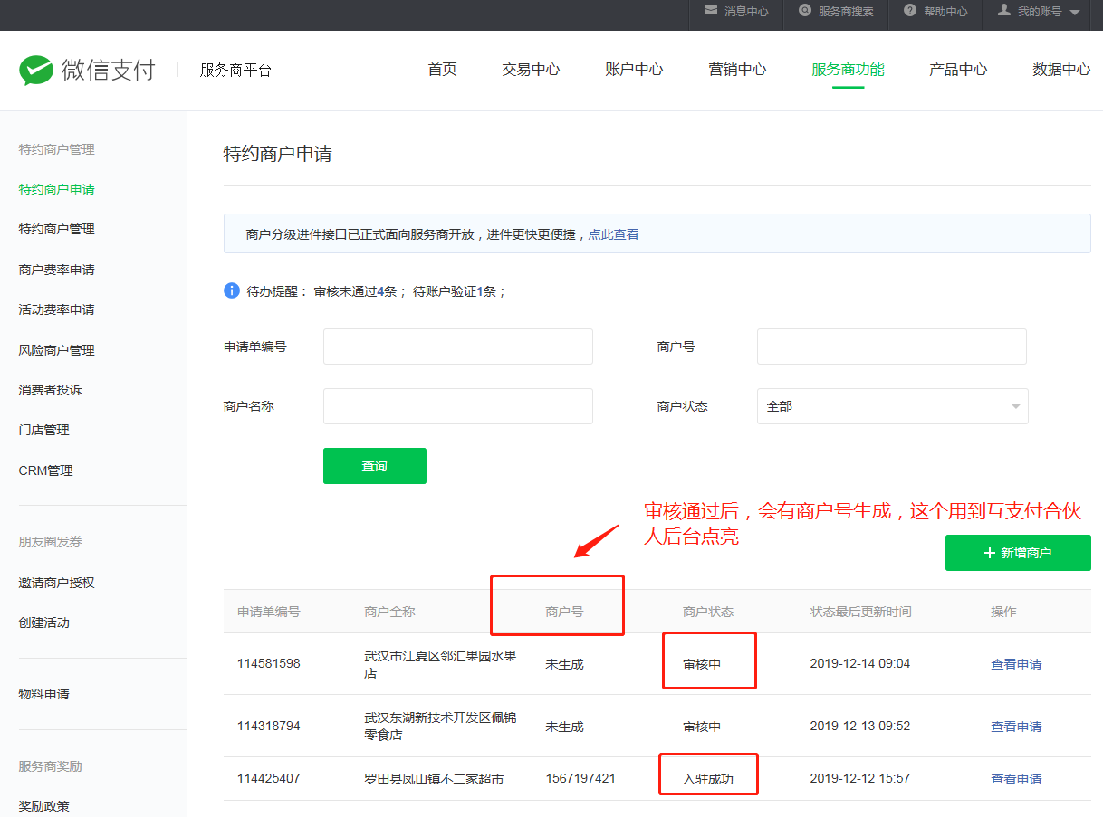Viewport: 1103px width, 817px height.
Task: Click 消息中心 text in the top bar
Action: point(746,12)
